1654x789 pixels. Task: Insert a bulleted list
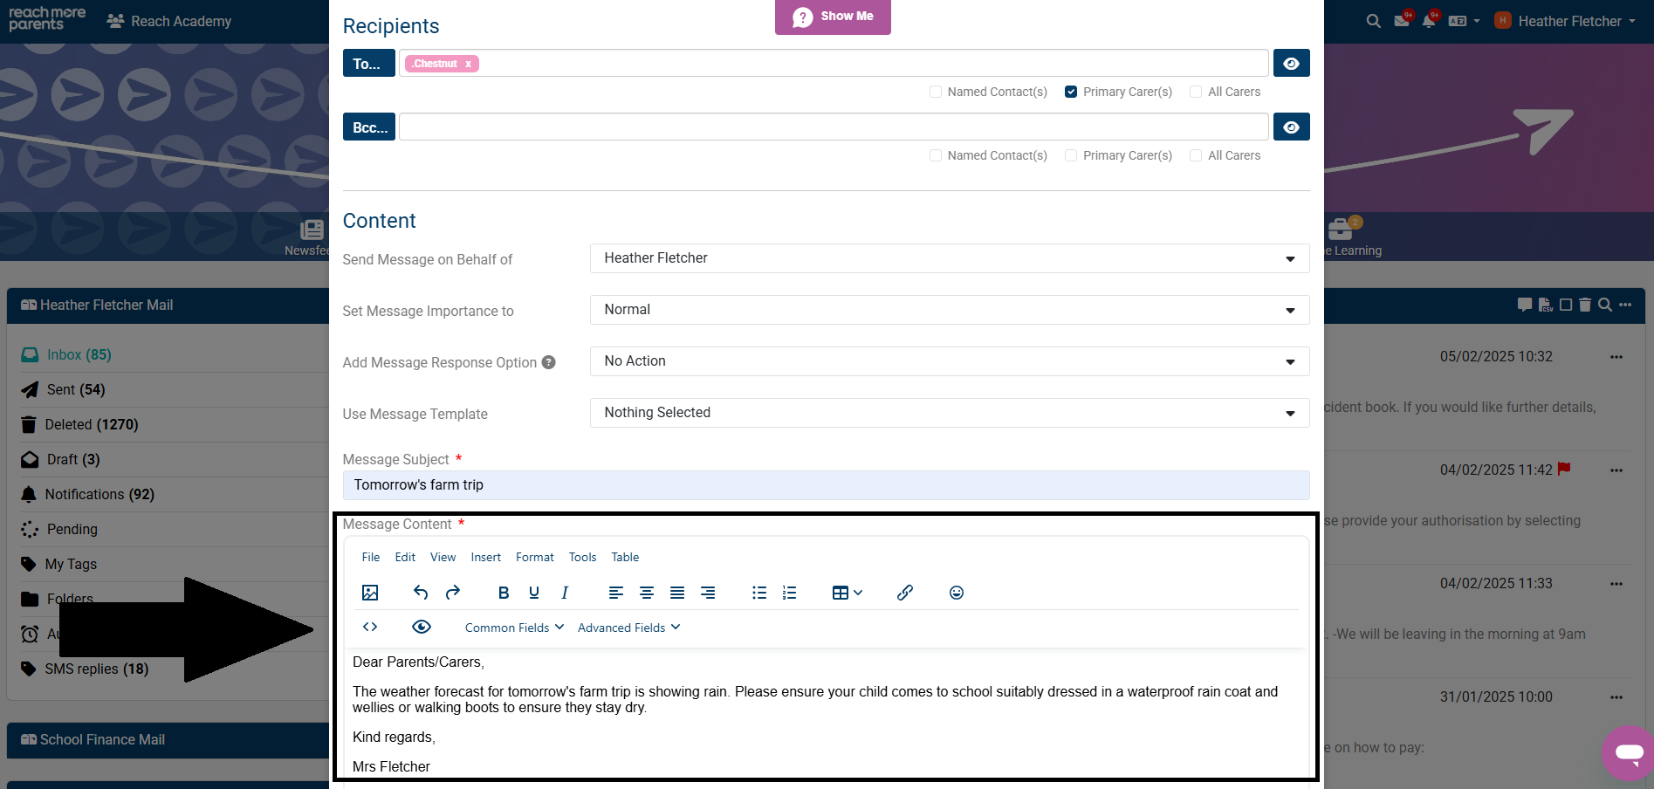pyautogui.click(x=758, y=592)
